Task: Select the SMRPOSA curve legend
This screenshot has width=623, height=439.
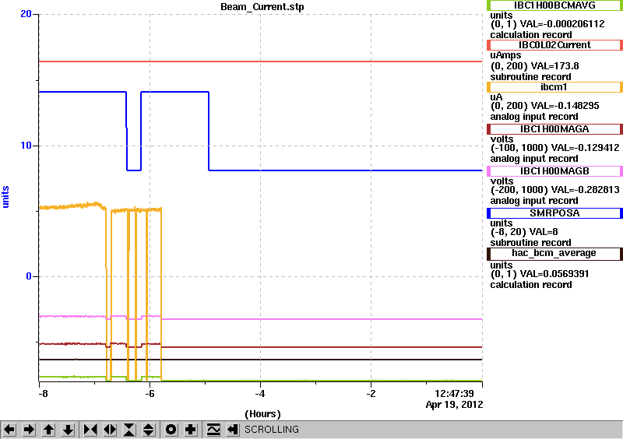Action: coord(554,213)
